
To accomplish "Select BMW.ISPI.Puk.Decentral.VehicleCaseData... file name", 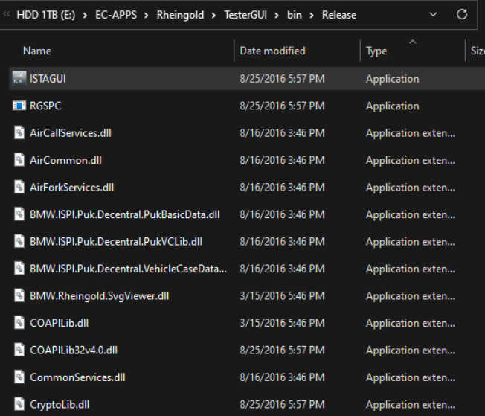I will [128, 269].
